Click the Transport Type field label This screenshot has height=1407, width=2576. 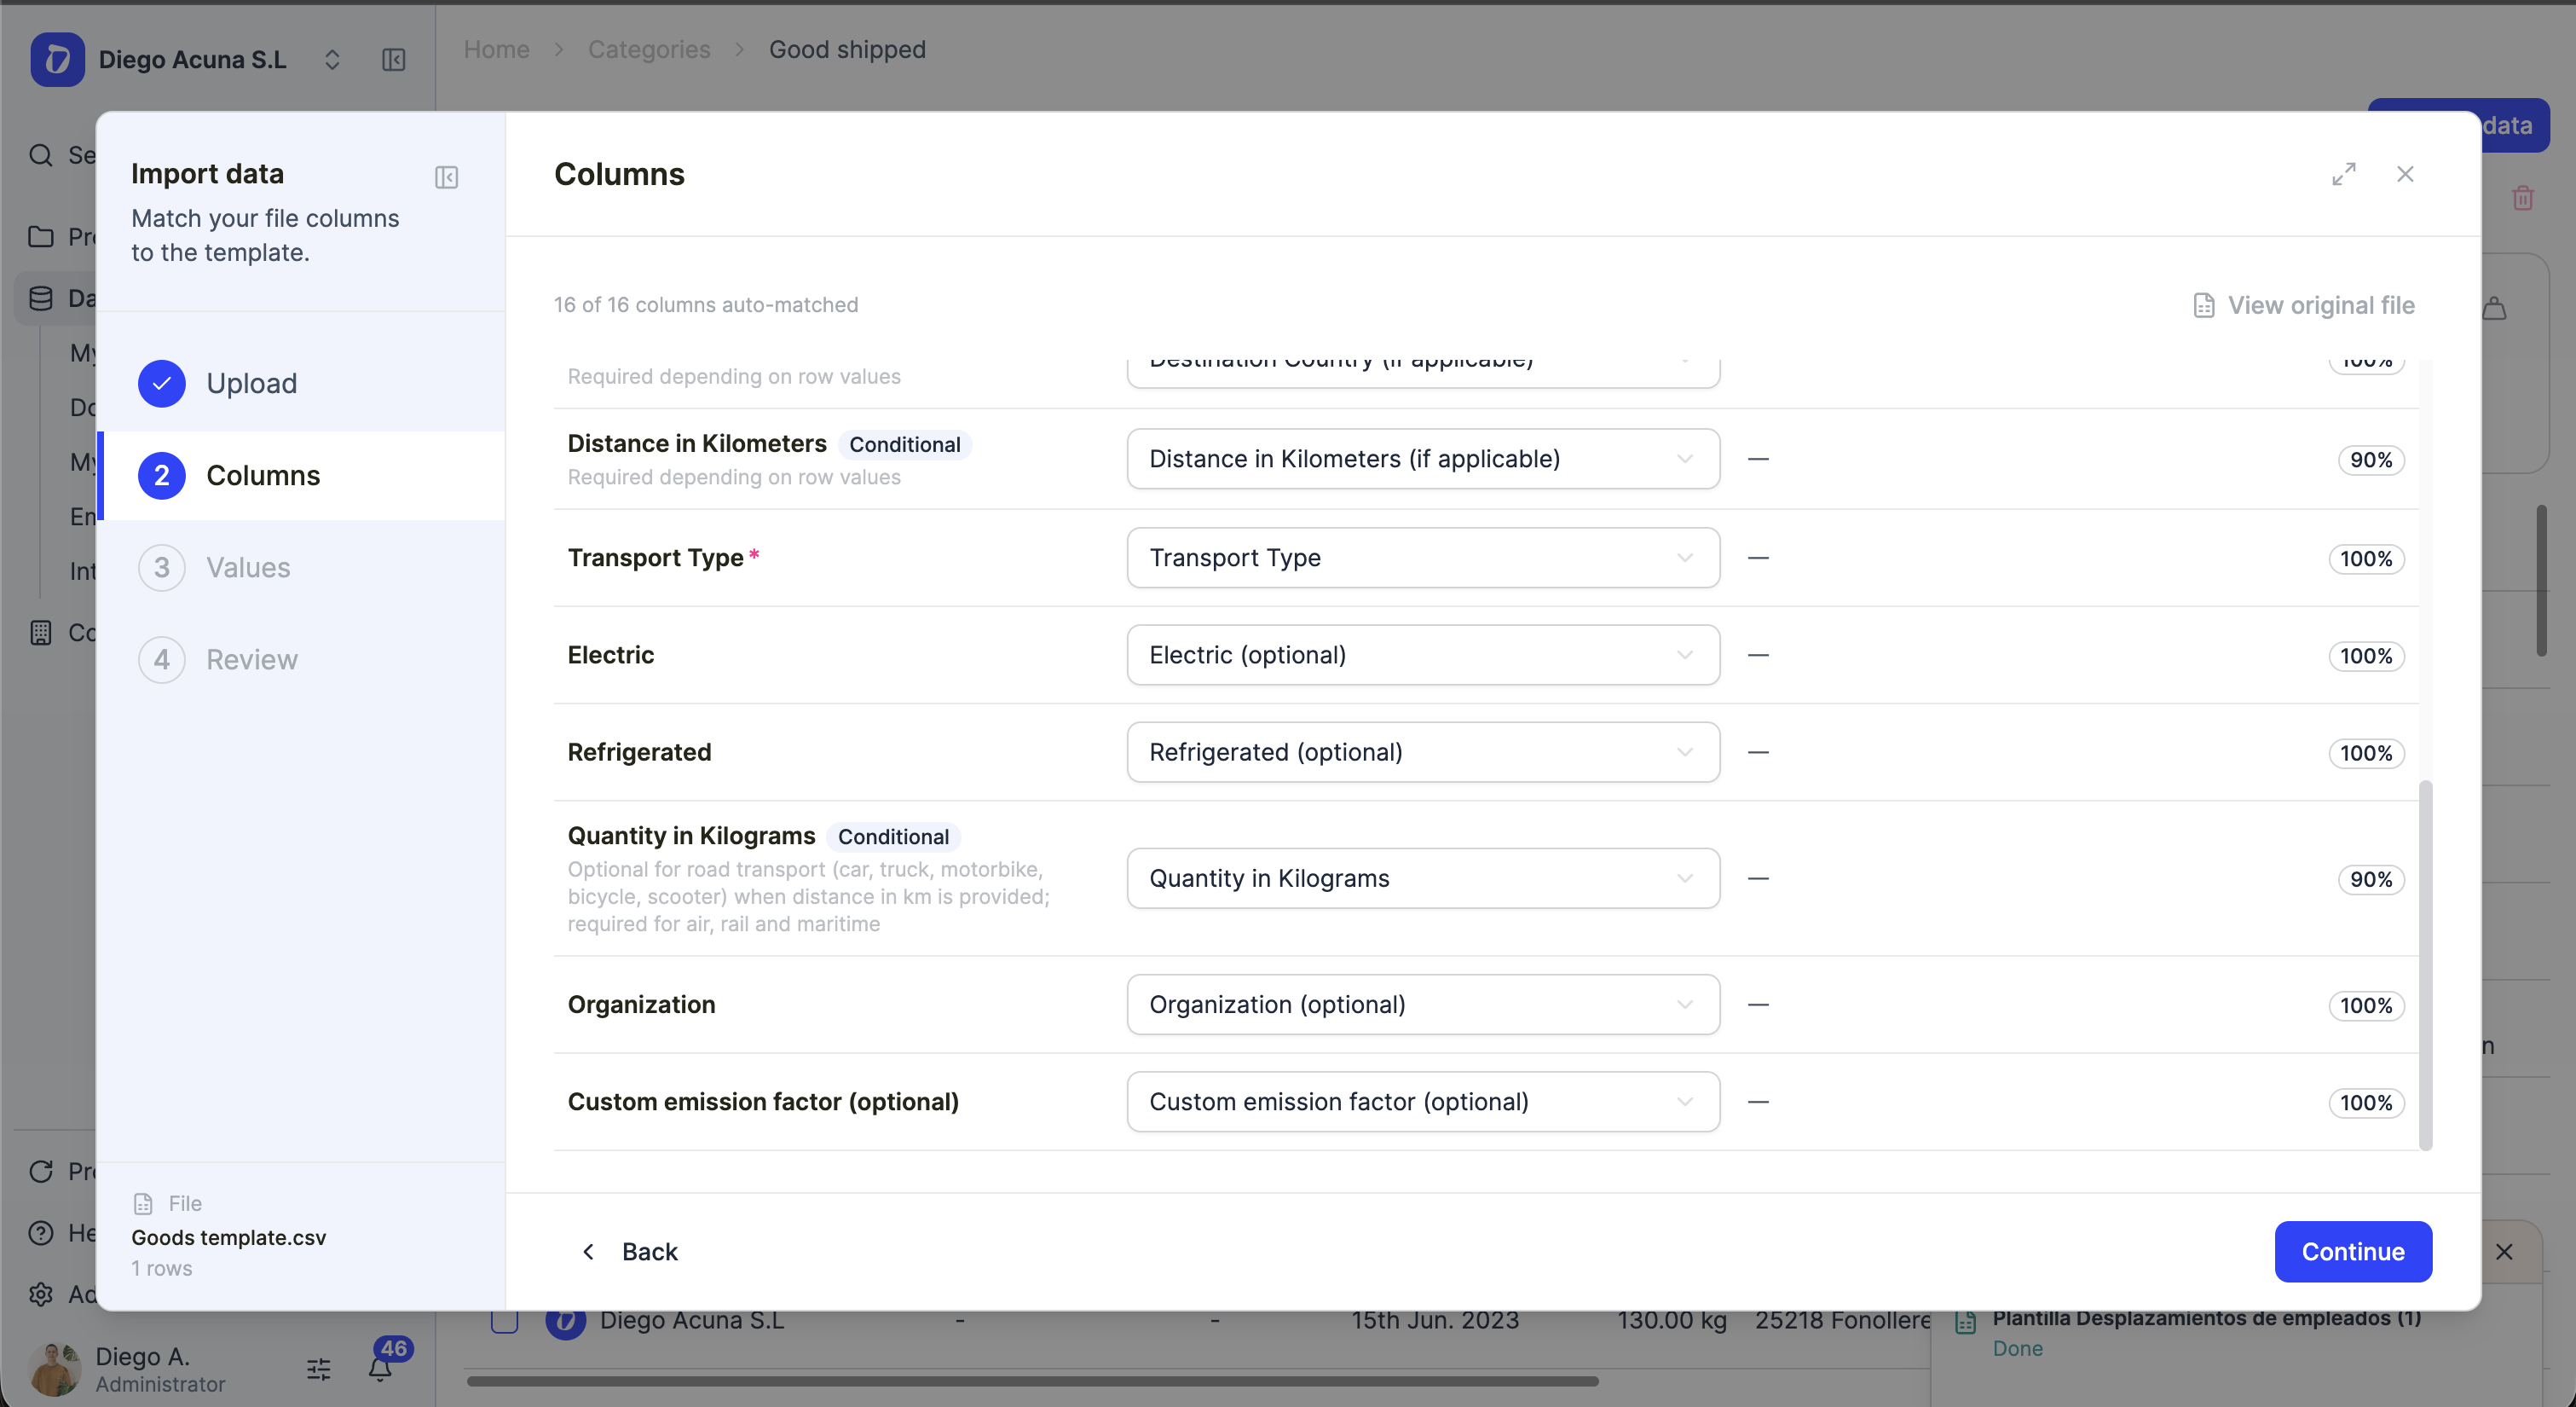coord(656,558)
